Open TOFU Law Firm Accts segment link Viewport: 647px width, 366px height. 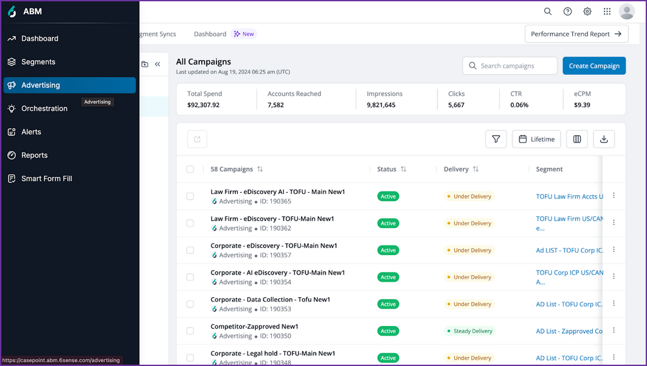[x=569, y=197]
